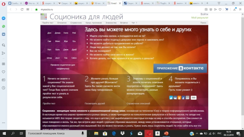
Task: Share the page via Twitter icon
Action: point(171,98)
